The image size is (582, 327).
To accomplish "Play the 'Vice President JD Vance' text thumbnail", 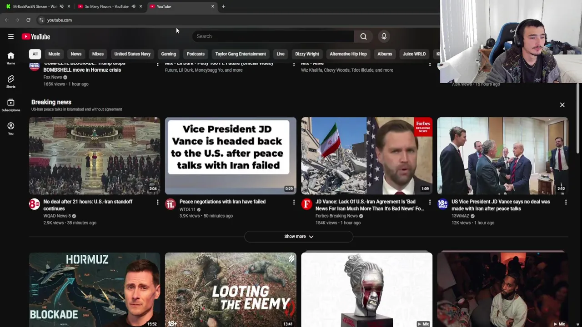I will tap(231, 156).
